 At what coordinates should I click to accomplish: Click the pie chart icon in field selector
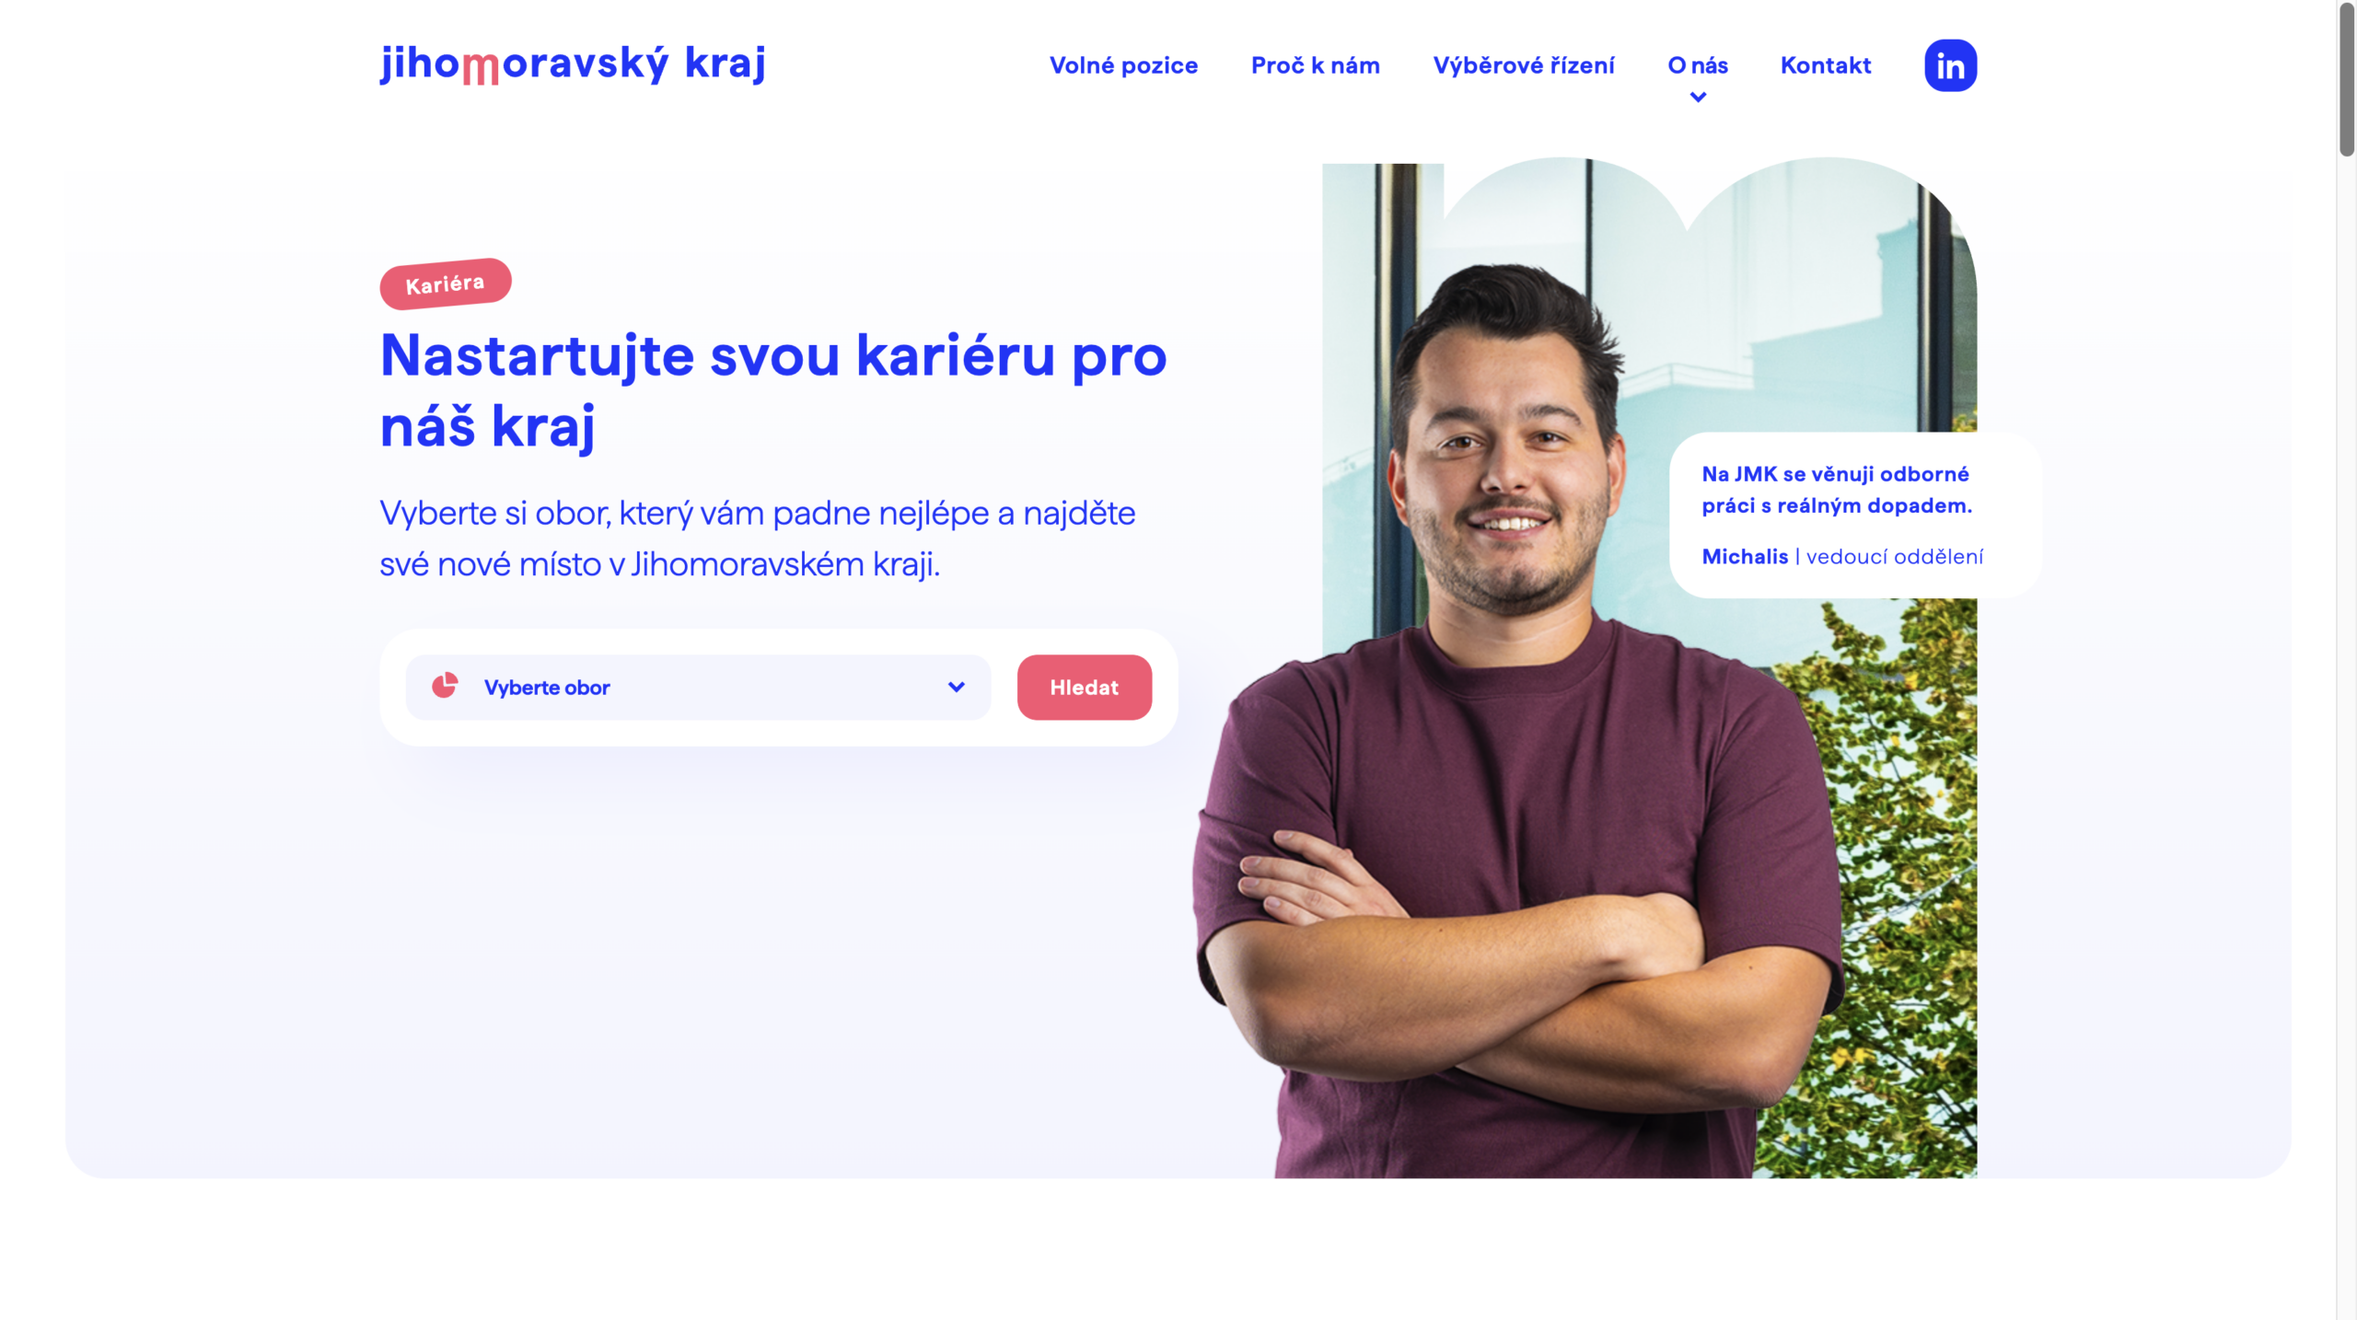[445, 686]
